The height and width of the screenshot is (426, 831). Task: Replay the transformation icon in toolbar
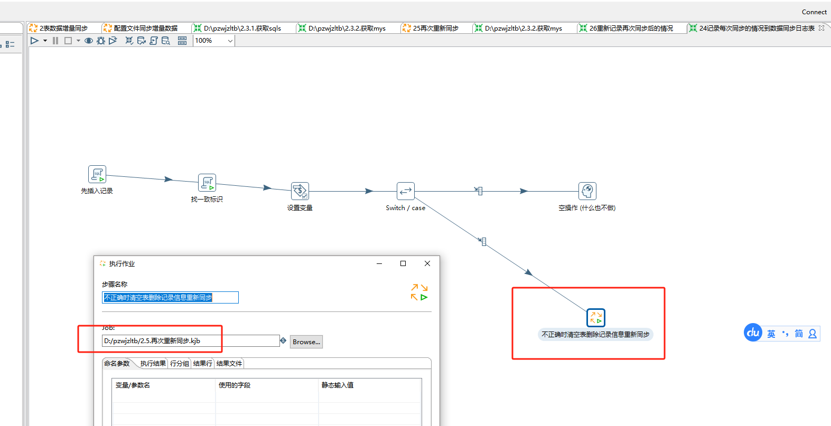coord(113,41)
